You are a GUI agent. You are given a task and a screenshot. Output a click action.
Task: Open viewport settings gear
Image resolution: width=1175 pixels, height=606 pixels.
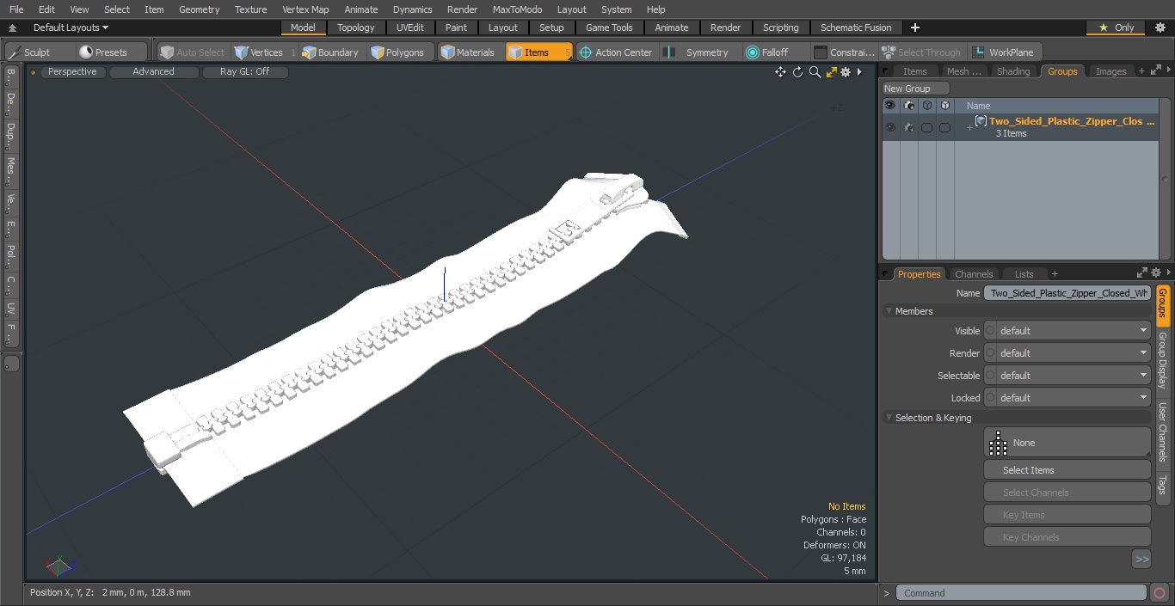[846, 72]
